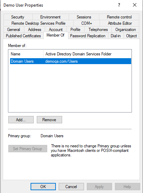Select the General tab
The image size is (143, 193).
[14, 30]
